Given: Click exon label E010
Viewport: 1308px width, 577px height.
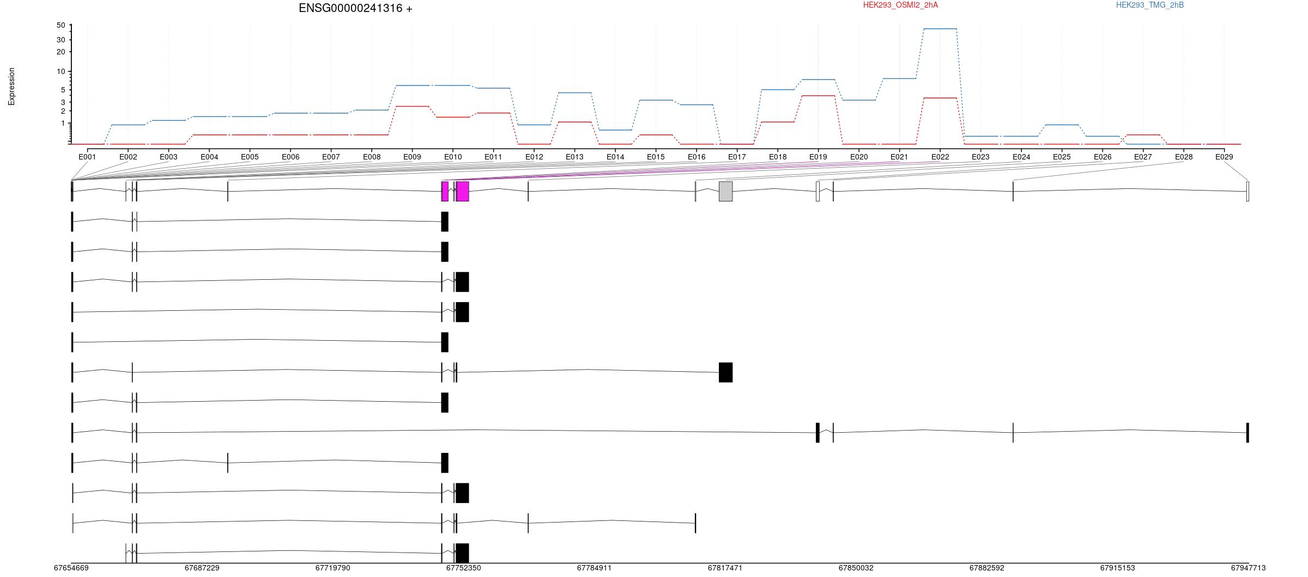Looking at the screenshot, I should pos(453,157).
